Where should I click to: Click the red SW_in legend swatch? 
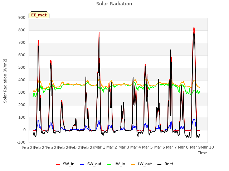coord(58,165)
